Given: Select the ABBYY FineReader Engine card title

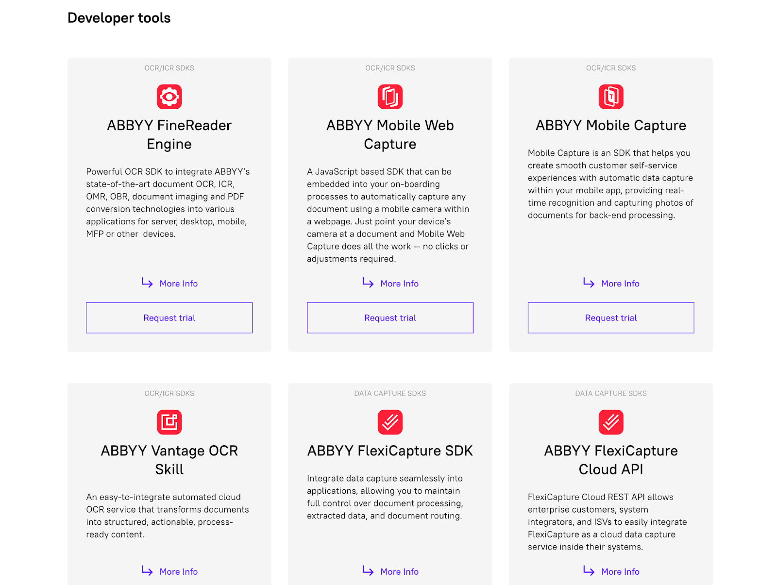Looking at the screenshot, I should (169, 134).
